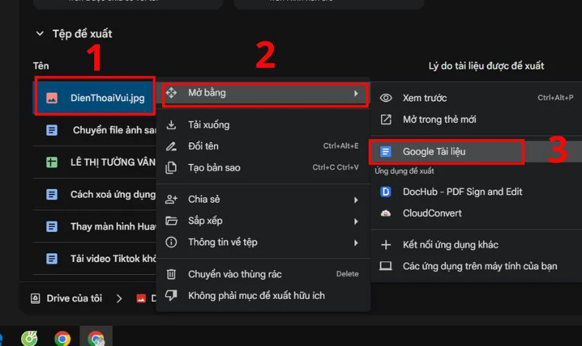Open the Chia sẻ submenu entry
The width and height of the screenshot is (582, 346).
click(x=263, y=199)
